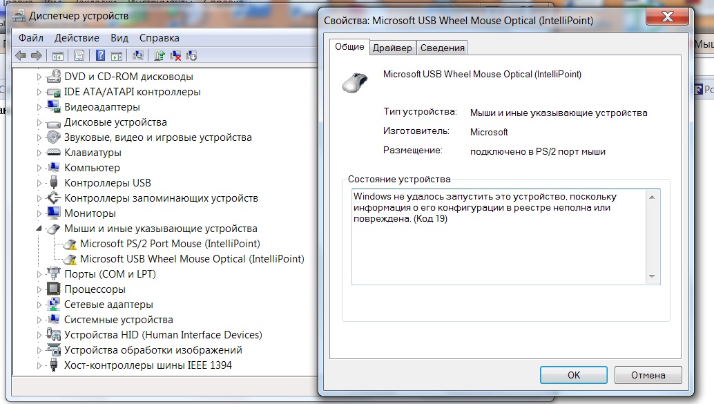Expand the Системные устройства node
714x404 pixels.
point(39,320)
